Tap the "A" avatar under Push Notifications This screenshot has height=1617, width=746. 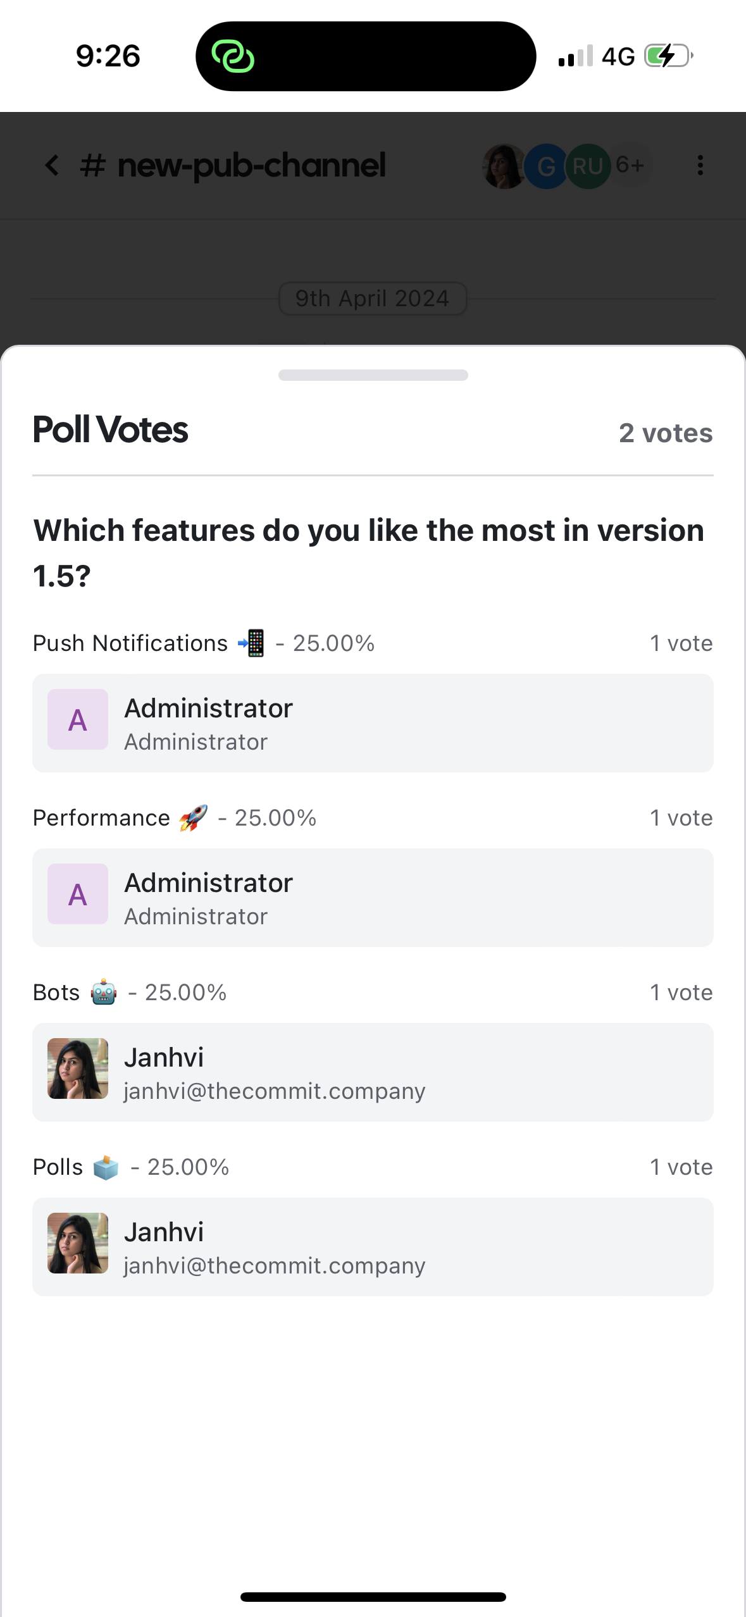coord(78,719)
